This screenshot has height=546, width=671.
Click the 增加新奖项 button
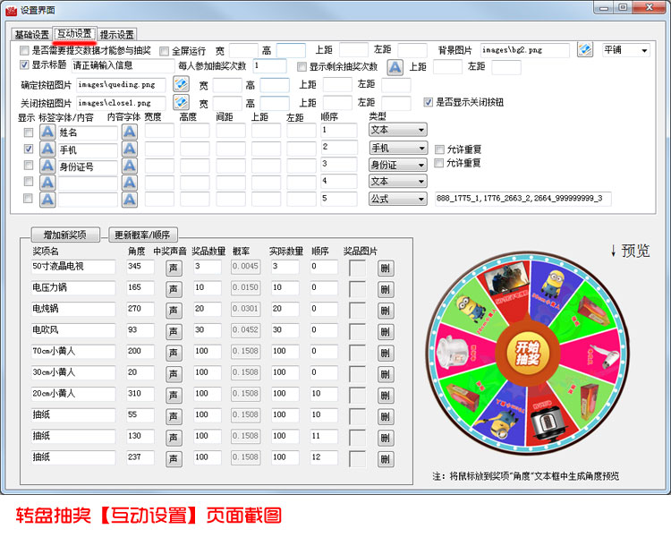pos(65,235)
